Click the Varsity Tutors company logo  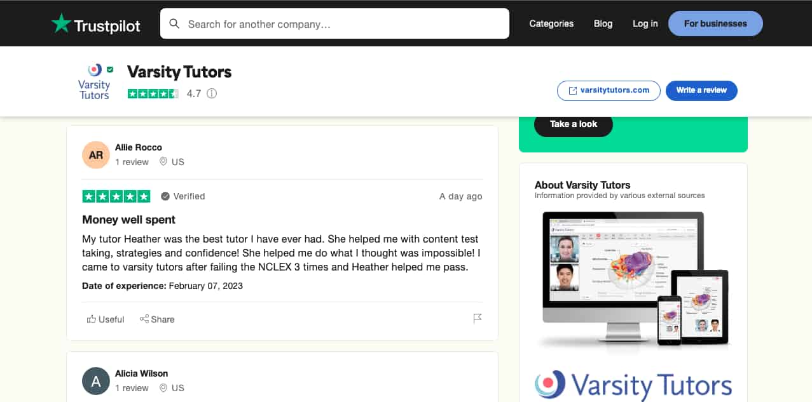pos(95,81)
